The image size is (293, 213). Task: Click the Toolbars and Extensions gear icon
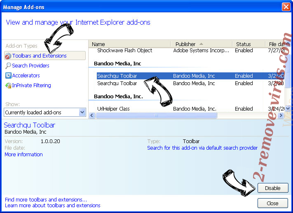tap(8, 56)
